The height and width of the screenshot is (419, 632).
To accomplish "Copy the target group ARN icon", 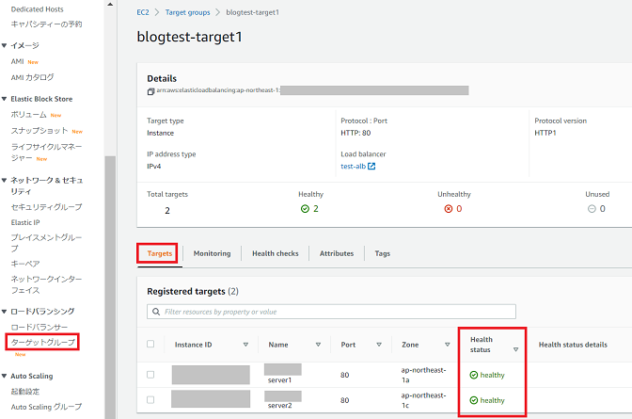I will [150, 91].
